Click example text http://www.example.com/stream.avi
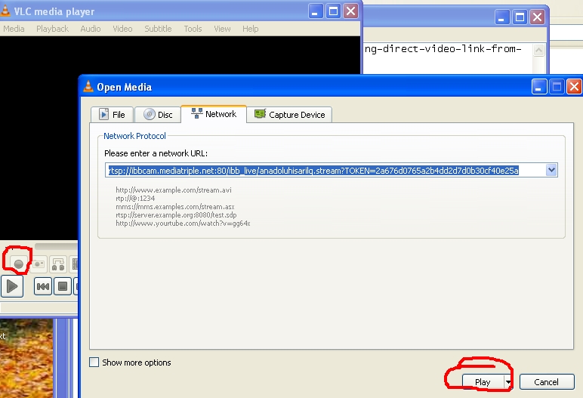 pos(173,190)
